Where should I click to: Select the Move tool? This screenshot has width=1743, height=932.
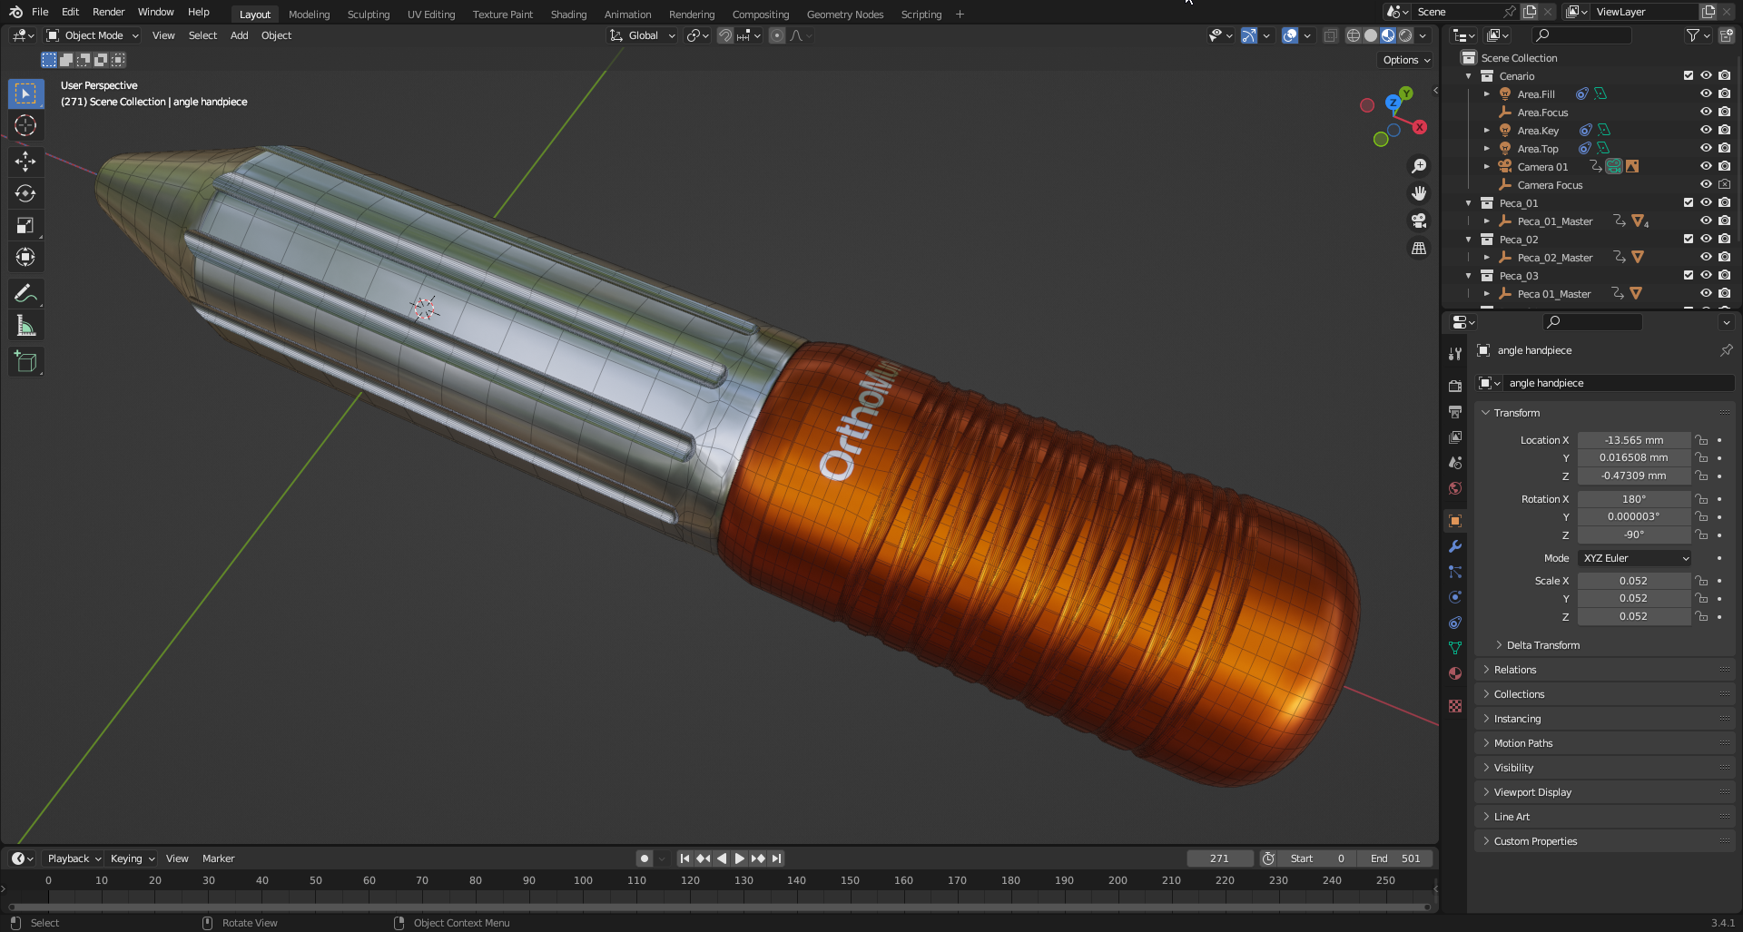pos(25,162)
